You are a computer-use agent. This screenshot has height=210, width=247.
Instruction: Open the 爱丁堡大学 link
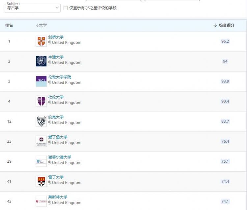coord(58,137)
